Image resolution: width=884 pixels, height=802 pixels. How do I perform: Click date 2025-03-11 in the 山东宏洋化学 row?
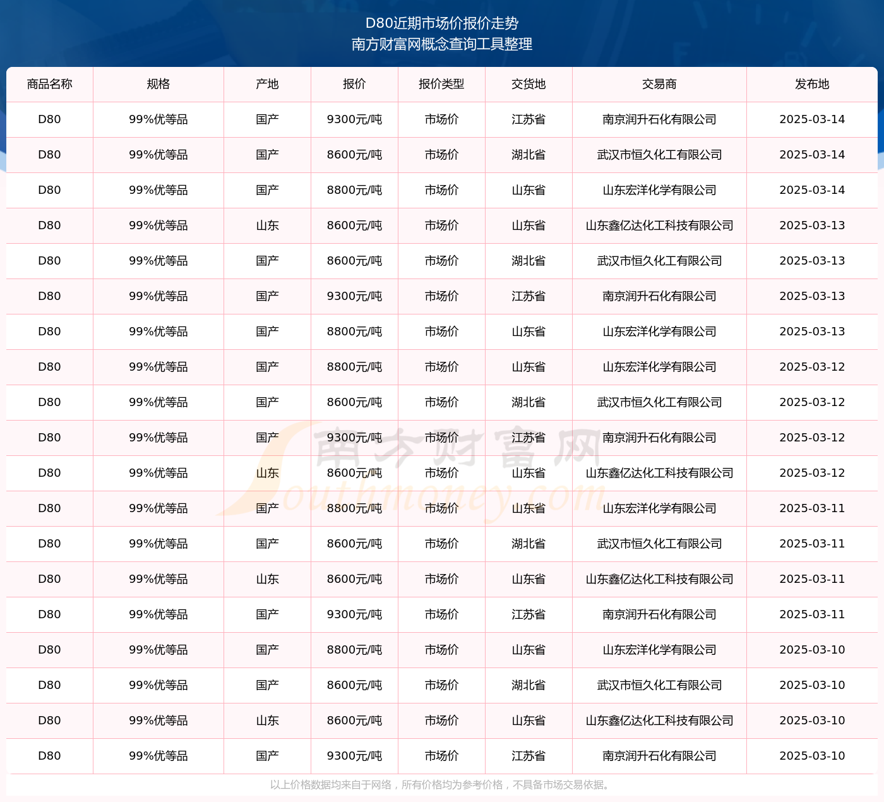(812, 508)
